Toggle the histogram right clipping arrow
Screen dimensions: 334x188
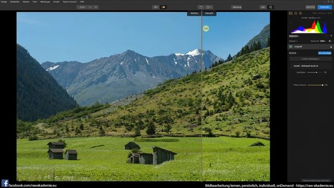[331, 22]
